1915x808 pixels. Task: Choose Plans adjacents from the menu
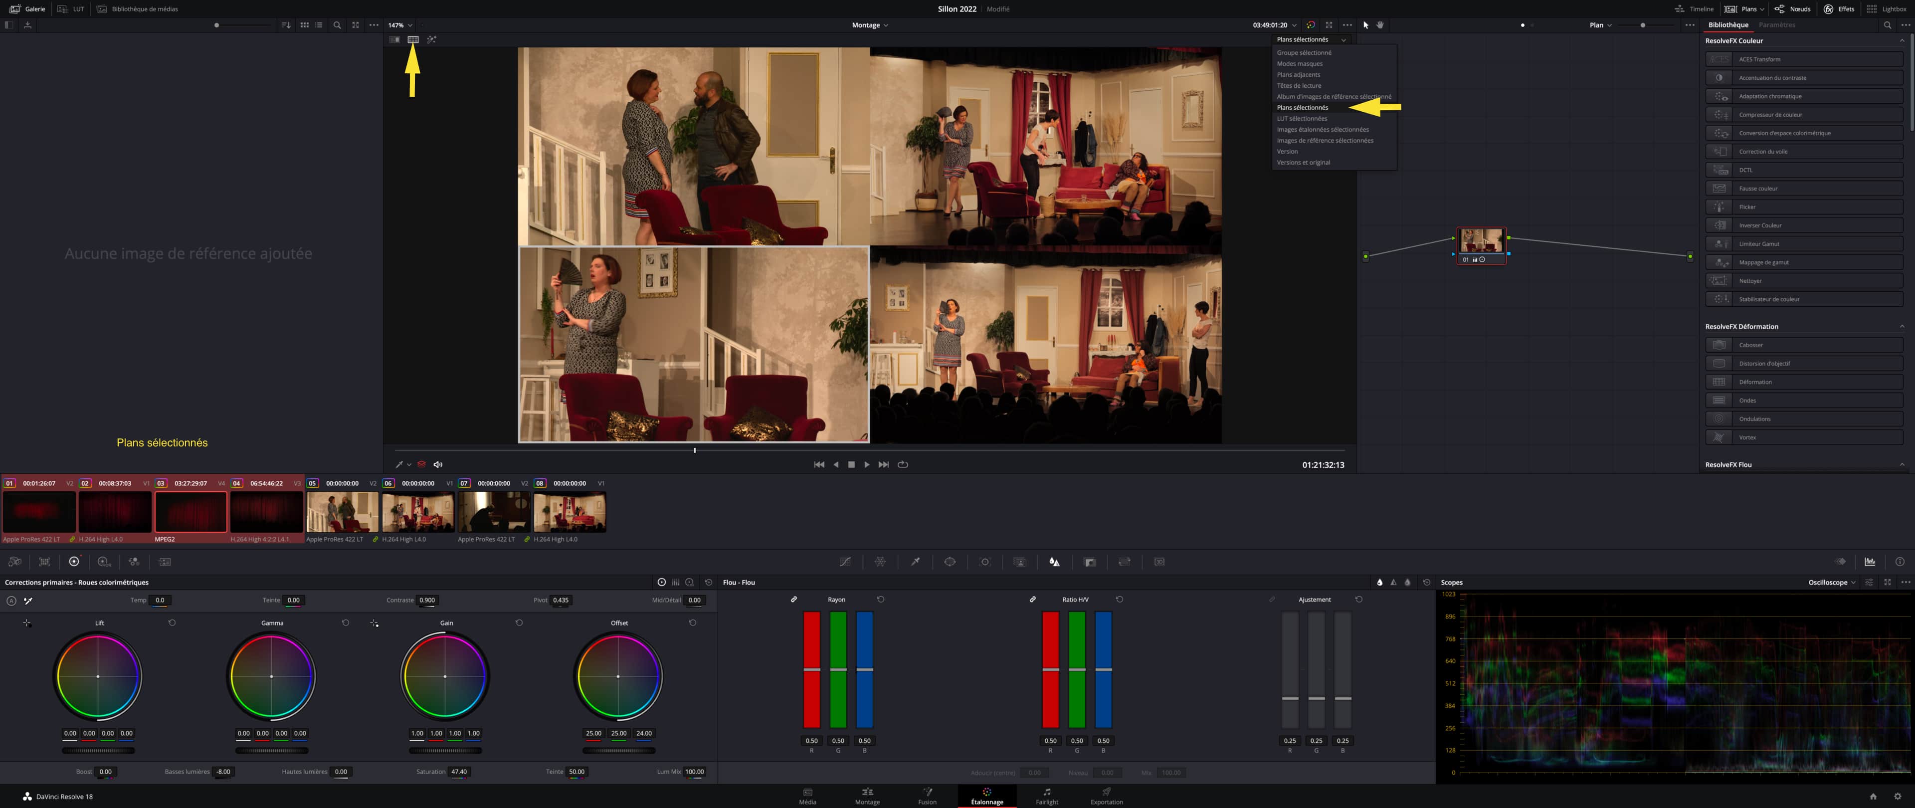[1298, 74]
